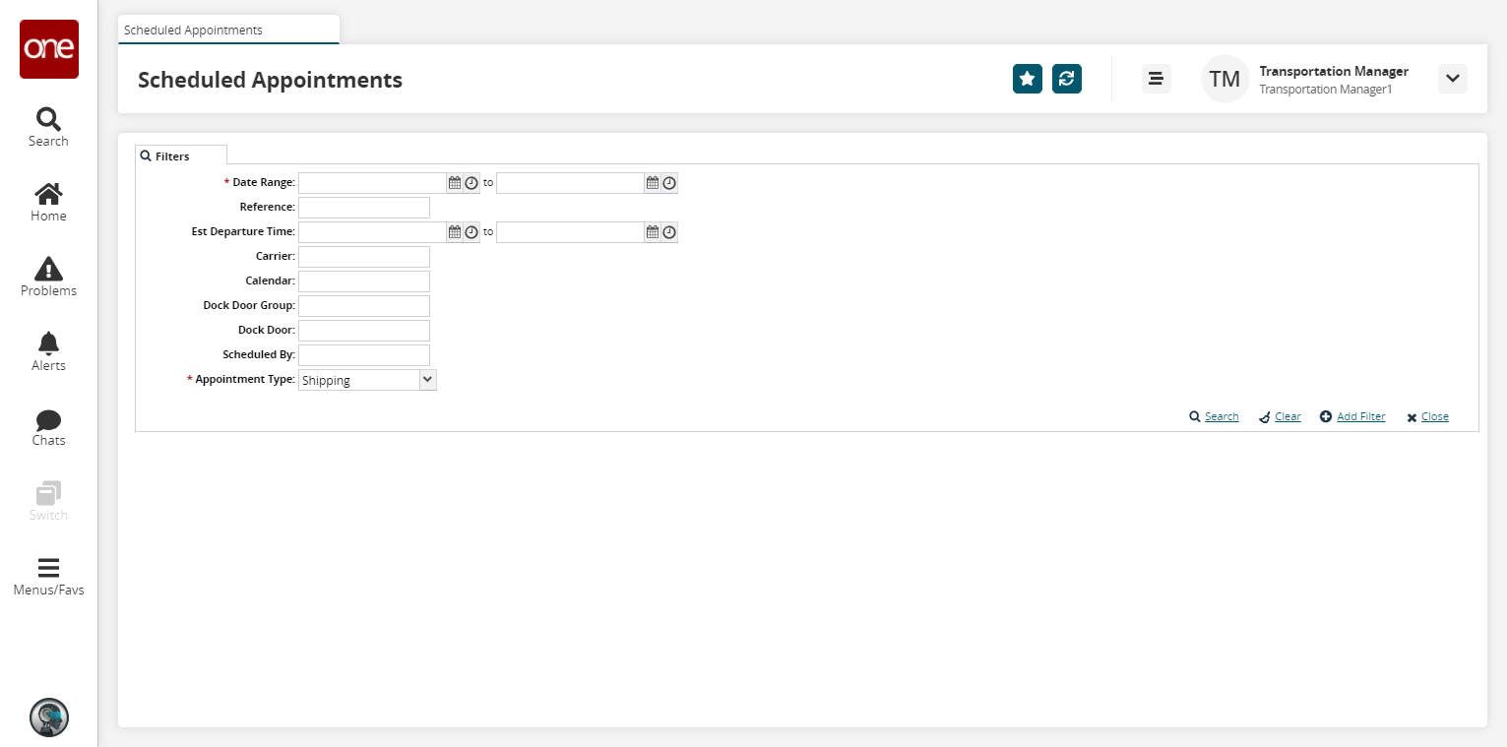Screen dimensions: 1507x747
Task: Click the refresh icon in header
Action: coord(1066,79)
